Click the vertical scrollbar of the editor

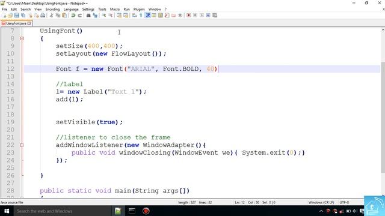click(x=383, y=118)
